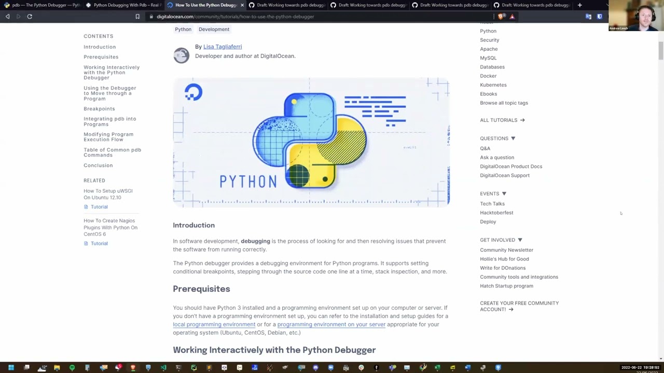Click Lisa Tagliaferri author avatar
The height and width of the screenshot is (373, 664).
click(181, 55)
